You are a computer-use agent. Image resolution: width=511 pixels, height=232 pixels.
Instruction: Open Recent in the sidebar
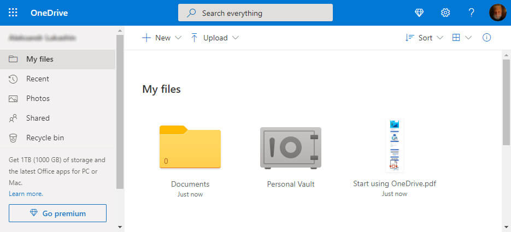[x=58, y=79]
